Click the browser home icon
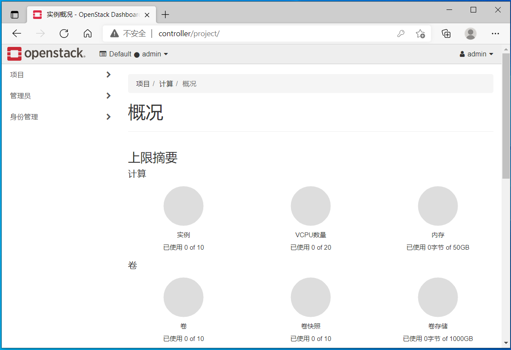 (87, 33)
